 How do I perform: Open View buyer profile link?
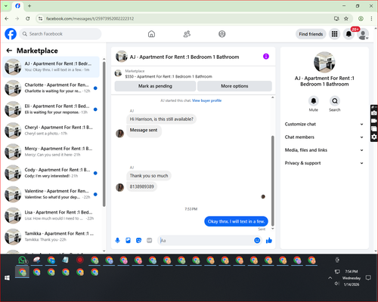(206, 100)
